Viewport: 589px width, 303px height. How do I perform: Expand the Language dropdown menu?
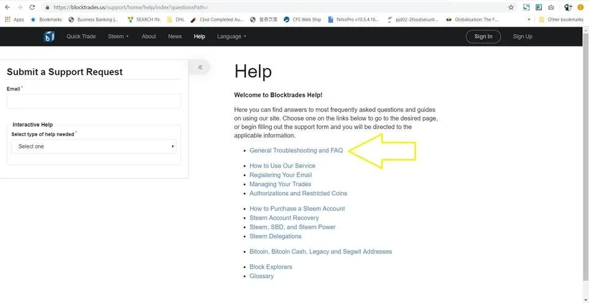point(232,36)
